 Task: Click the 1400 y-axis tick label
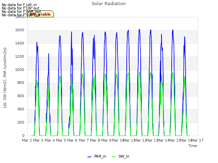(x=20, y=43)
